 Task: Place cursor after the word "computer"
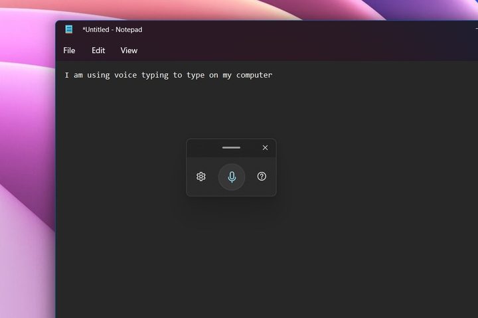coord(273,75)
